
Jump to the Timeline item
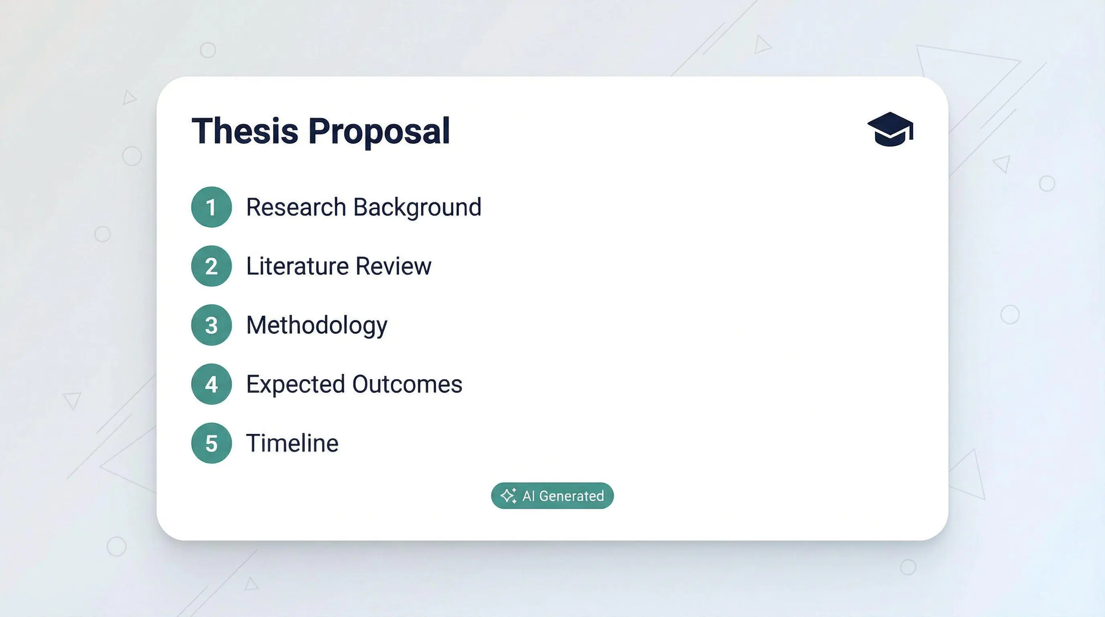click(292, 443)
